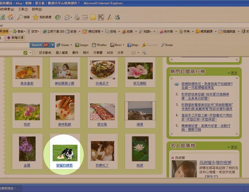Open the highlighted link under the dog photo

pyautogui.click(x=64, y=165)
